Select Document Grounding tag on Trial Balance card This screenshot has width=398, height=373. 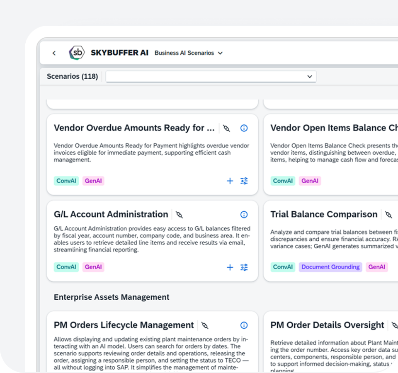point(330,267)
